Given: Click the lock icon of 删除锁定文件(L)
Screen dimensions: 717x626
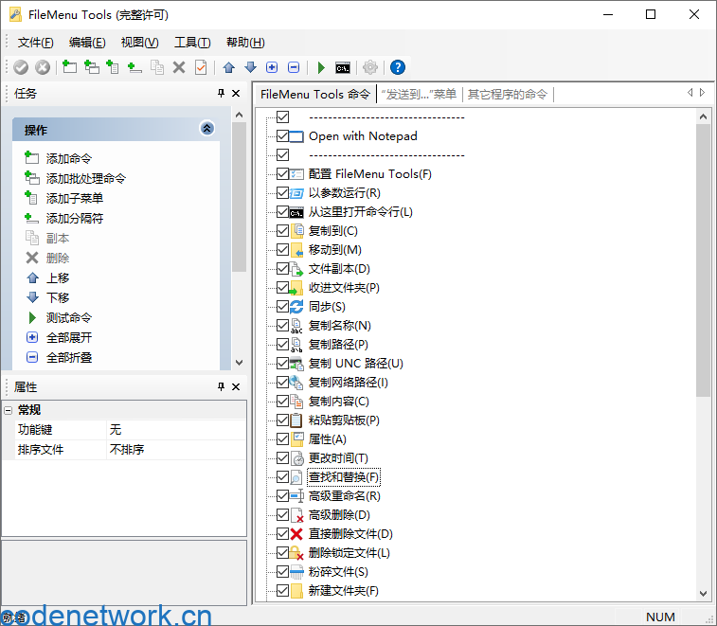Looking at the screenshot, I should pos(296,553).
